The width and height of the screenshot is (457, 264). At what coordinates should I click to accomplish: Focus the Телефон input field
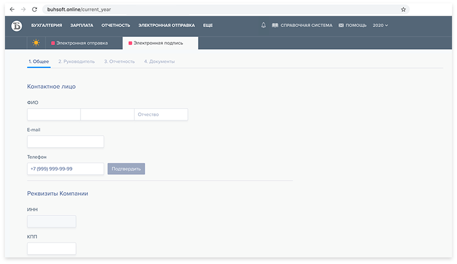65,169
